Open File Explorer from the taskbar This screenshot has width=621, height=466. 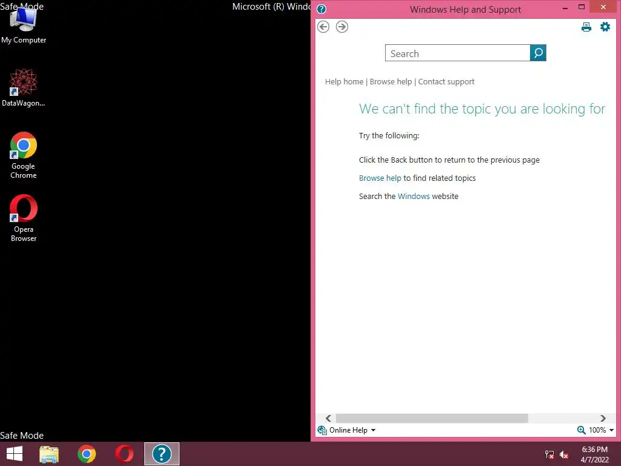(49, 454)
